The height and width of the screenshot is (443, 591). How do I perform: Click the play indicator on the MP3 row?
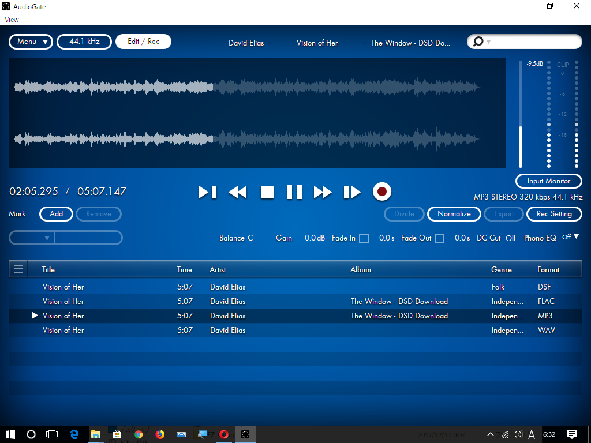[x=35, y=316]
